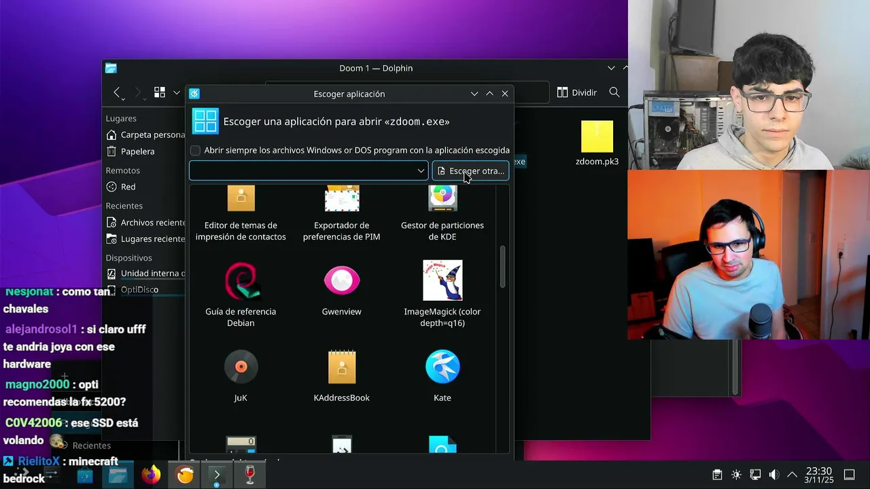This screenshot has width=870, height=489.
Task: Click the Remotos section header
Action: [122, 170]
